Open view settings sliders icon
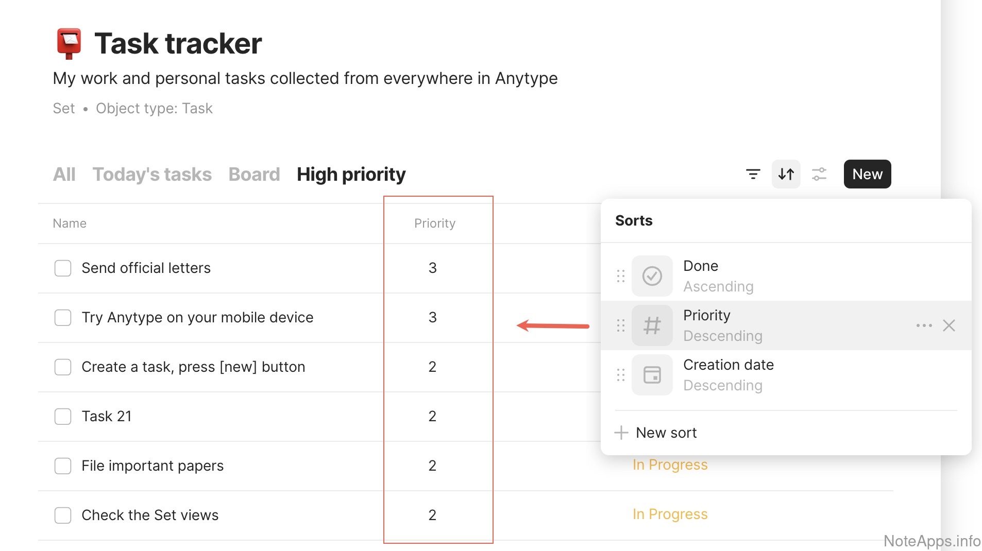This screenshot has height=551, width=982. [819, 174]
